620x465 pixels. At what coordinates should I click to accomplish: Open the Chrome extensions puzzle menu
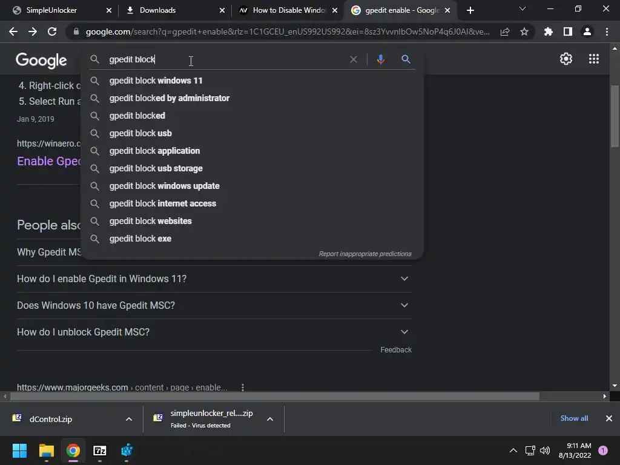click(548, 31)
